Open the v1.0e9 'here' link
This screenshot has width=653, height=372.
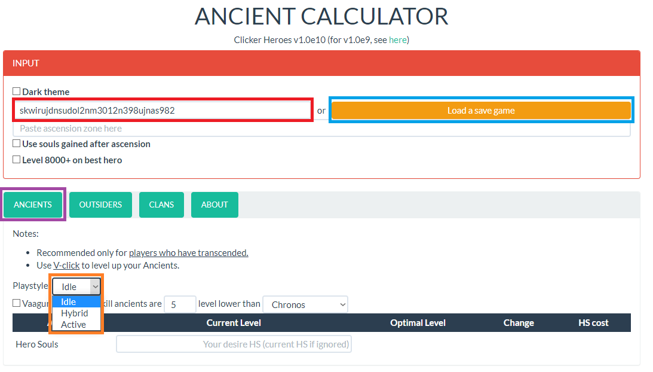coord(397,40)
